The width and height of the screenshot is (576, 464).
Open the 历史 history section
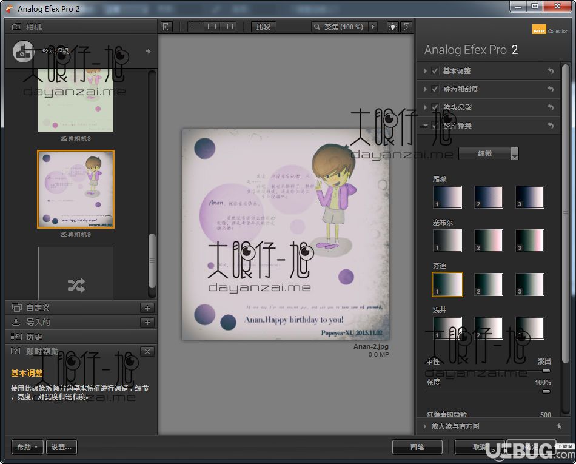pos(81,337)
